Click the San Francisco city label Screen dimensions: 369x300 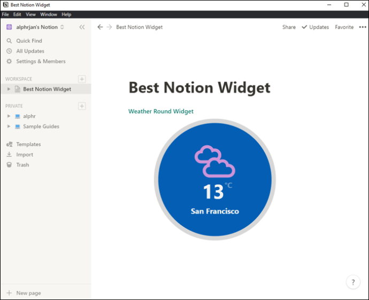pos(215,211)
